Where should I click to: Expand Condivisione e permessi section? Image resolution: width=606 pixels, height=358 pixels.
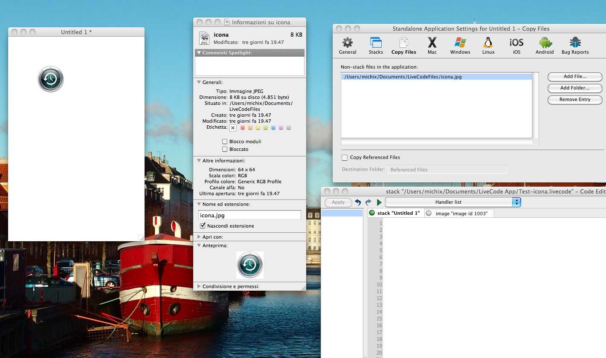pyautogui.click(x=199, y=286)
